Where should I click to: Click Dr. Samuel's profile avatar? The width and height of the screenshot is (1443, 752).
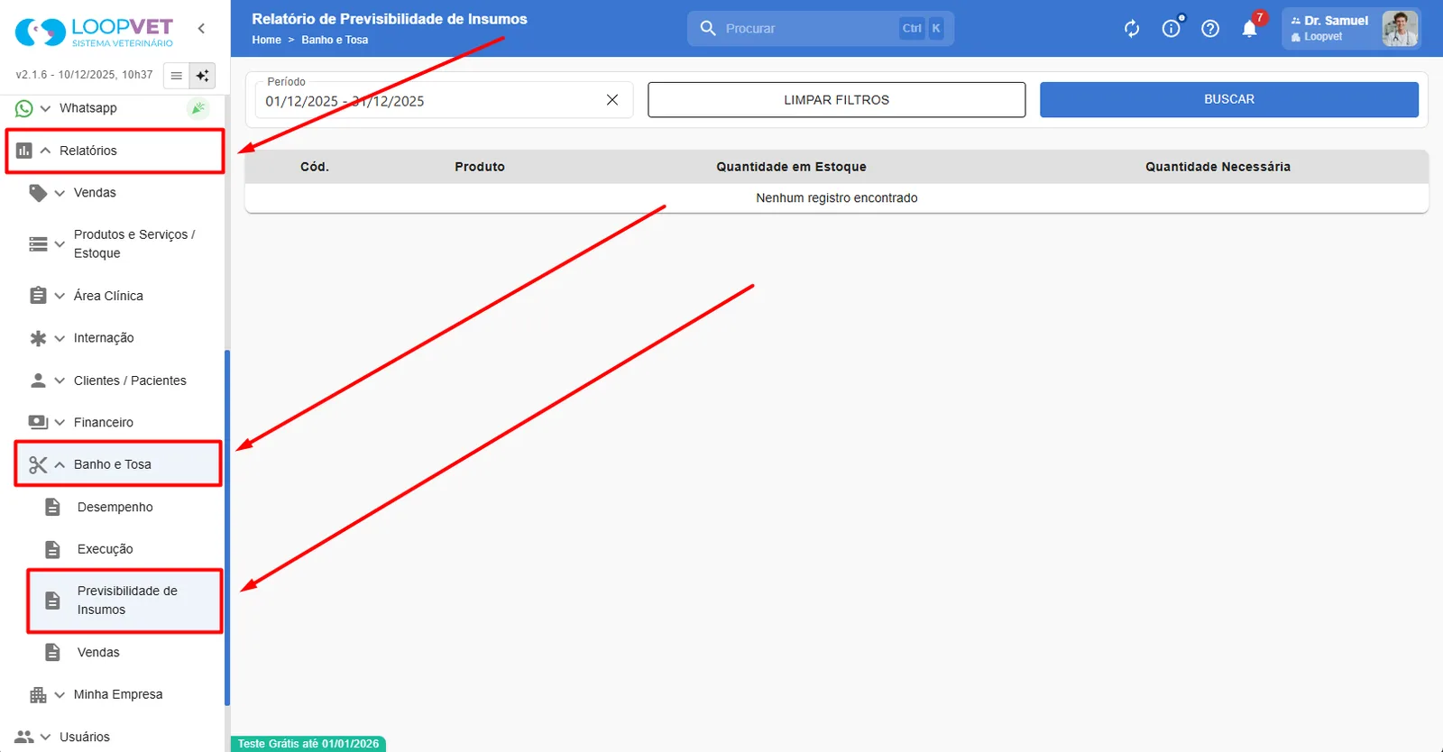coord(1400,29)
